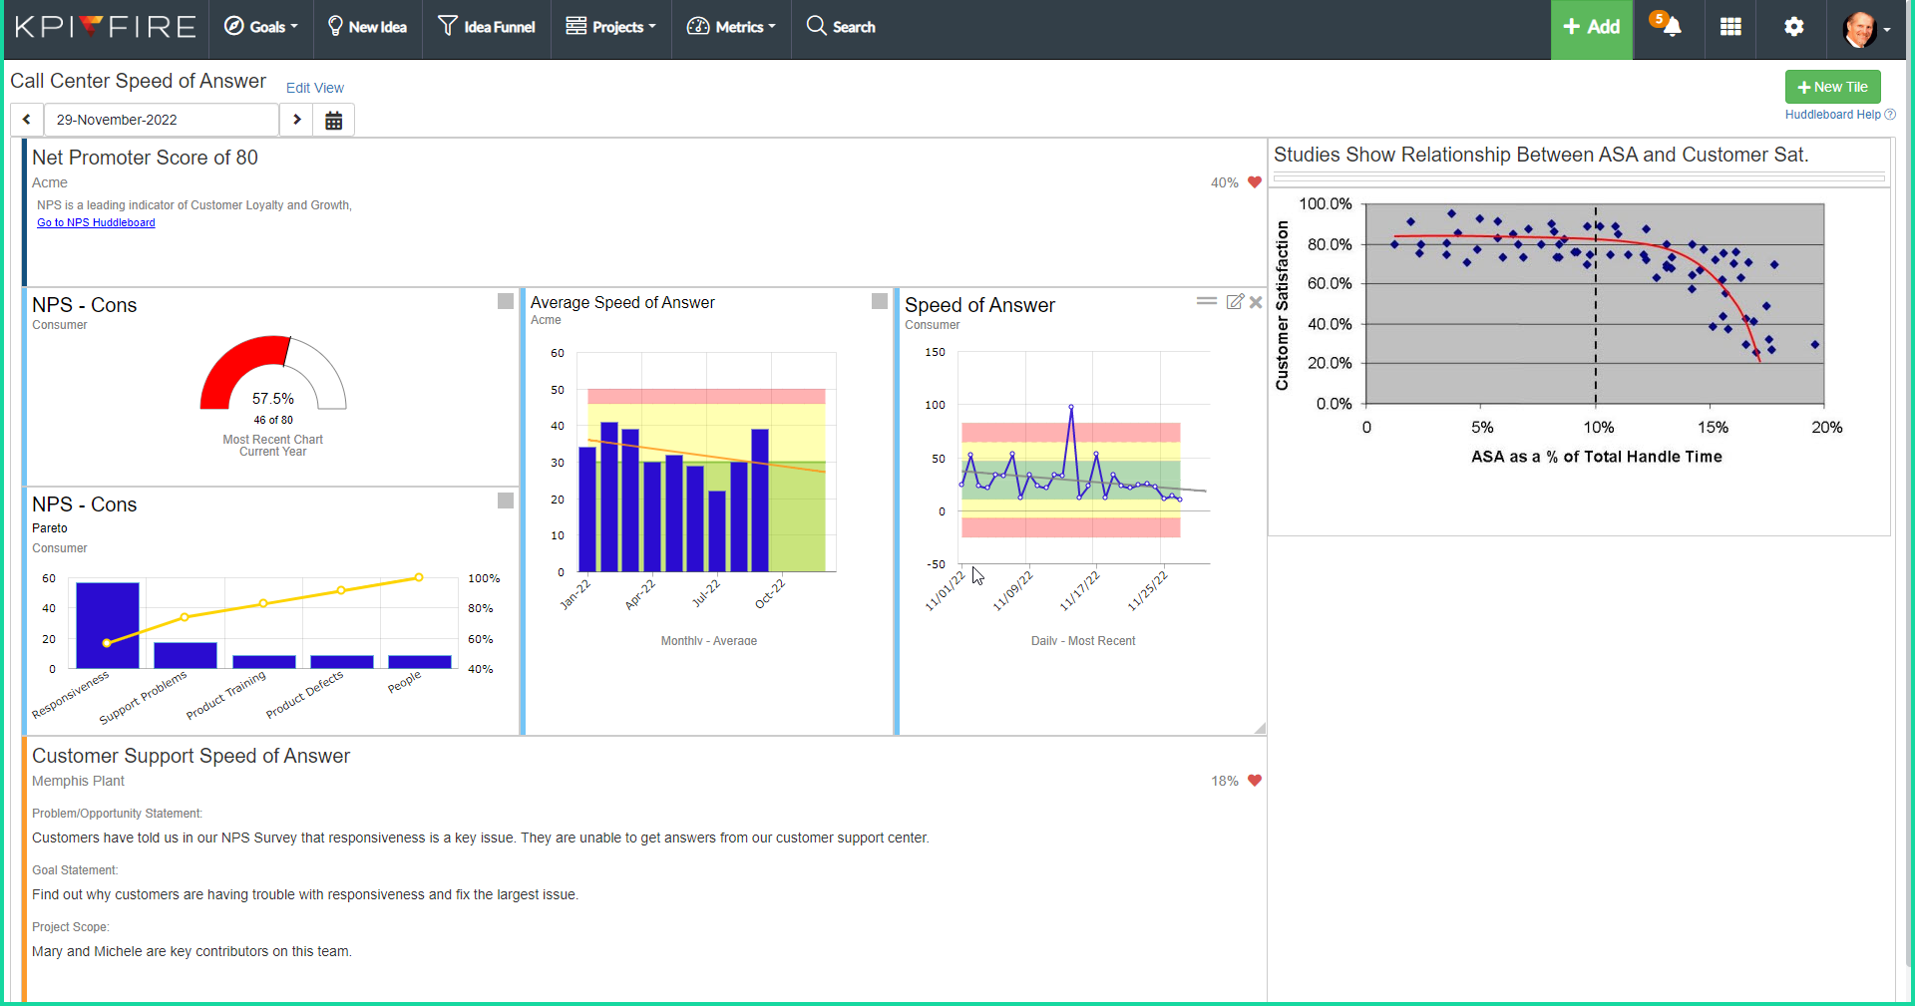Click the gray square toggle on NPS - Cons tile
The height and width of the screenshot is (1006, 1915).
(x=505, y=300)
